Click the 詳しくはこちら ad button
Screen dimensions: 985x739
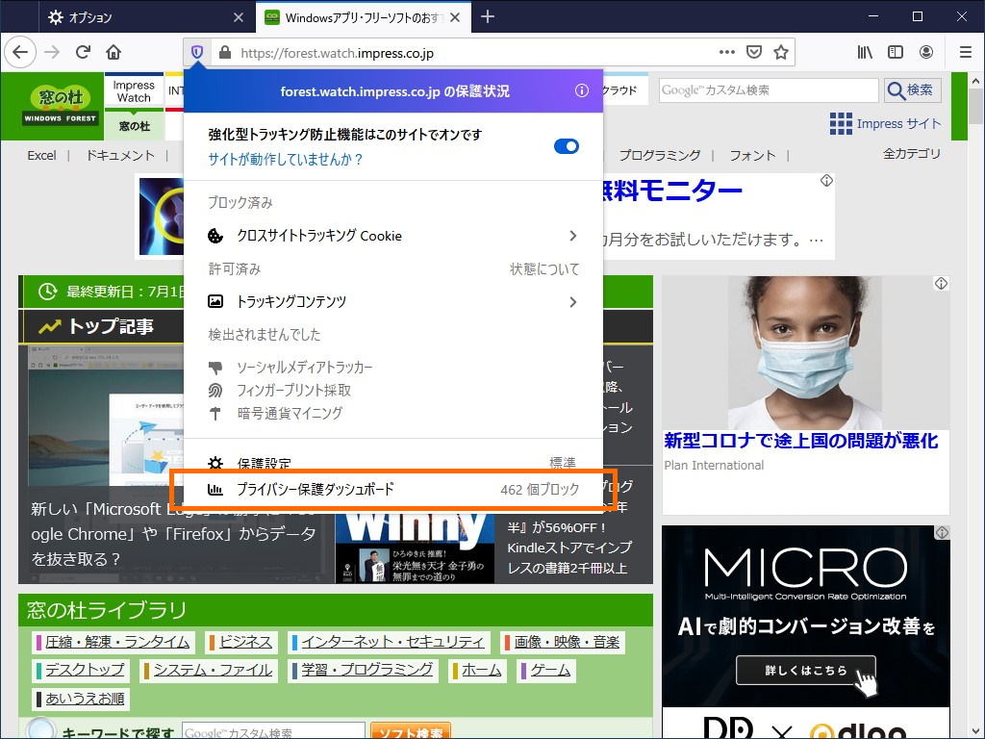point(806,670)
